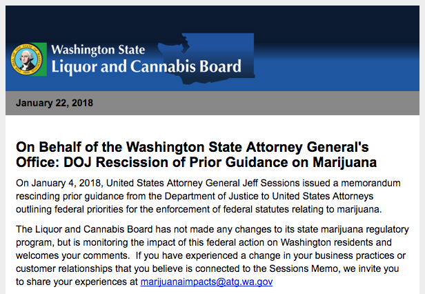Click the paragraph about Liquor and Cannabis Board changes
The width and height of the screenshot is (425, 294).
tap(212, 255)
